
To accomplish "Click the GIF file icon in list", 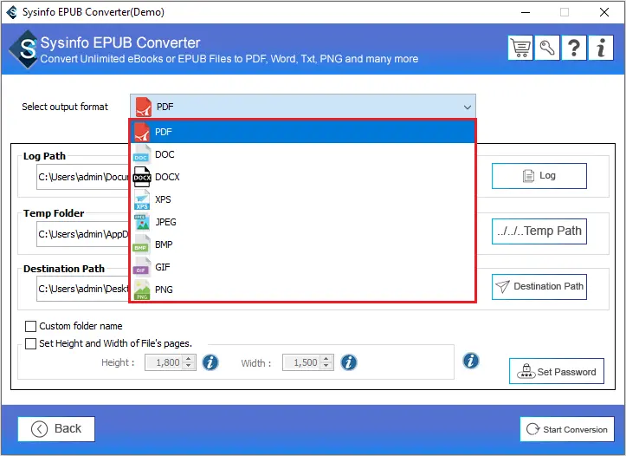I will pos(141,267).
